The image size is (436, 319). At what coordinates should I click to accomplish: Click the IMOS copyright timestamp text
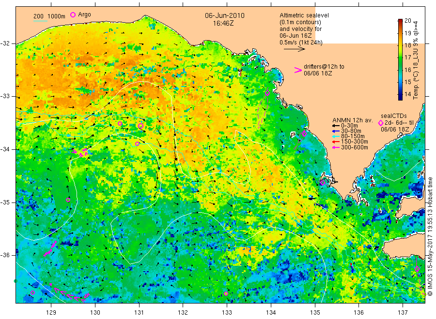point(430,237)
